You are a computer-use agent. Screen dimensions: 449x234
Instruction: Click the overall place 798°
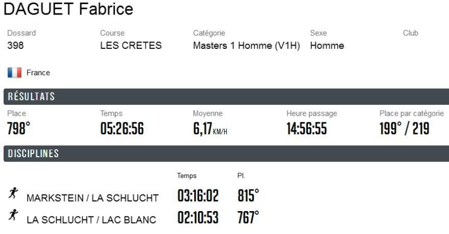(x=19, y=128)
